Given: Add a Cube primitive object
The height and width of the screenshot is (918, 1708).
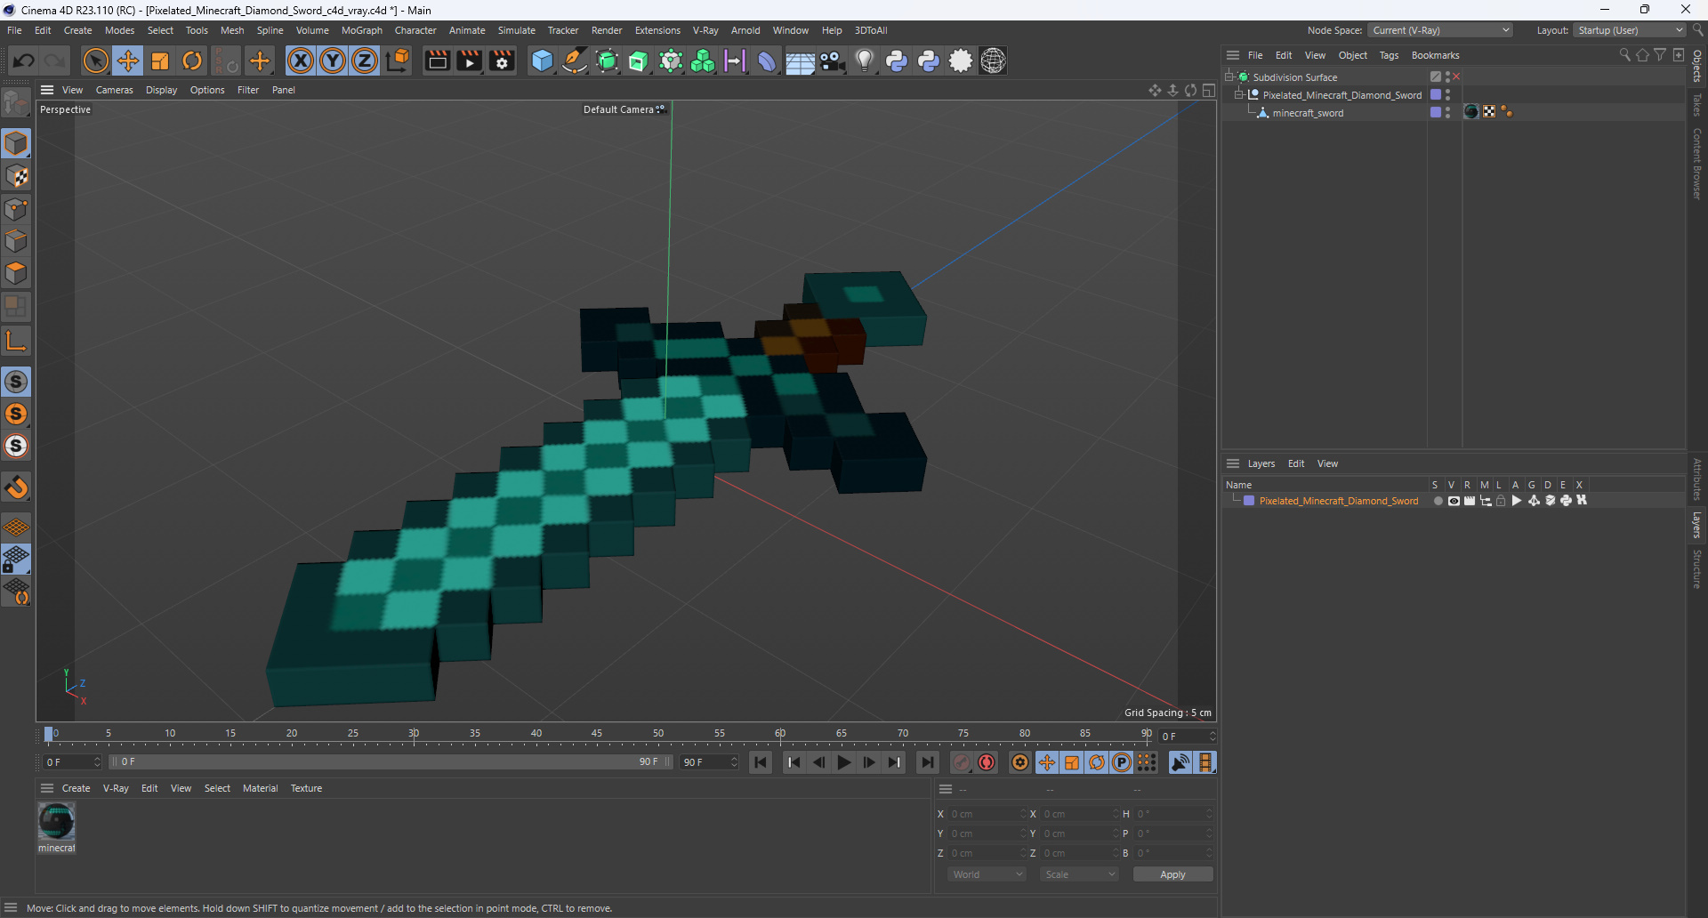Looking at the screenshot, I should [542, 60].
